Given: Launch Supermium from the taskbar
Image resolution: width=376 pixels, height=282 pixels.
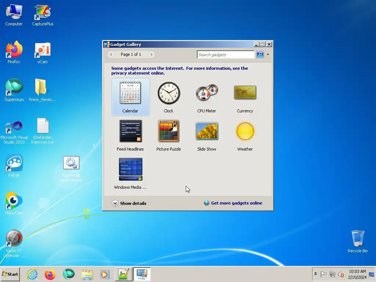Looking at the screenshot, I should (x=69, y=274).
